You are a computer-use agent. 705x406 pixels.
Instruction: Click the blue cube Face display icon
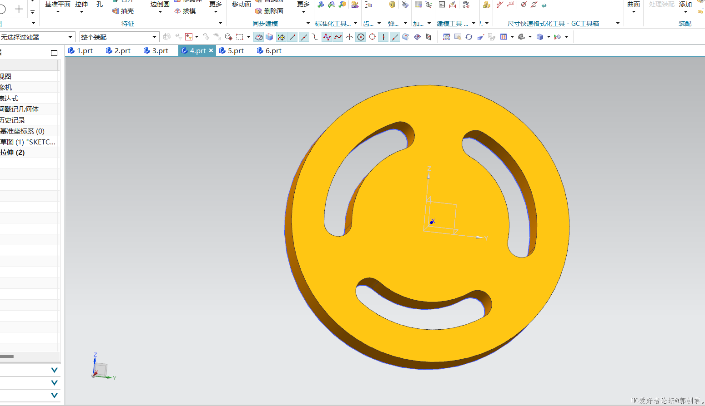[x=540, y=37]
